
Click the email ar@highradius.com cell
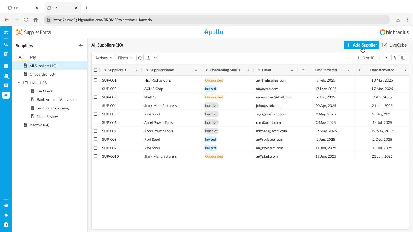pyautogui.click(x=271, y=80)
